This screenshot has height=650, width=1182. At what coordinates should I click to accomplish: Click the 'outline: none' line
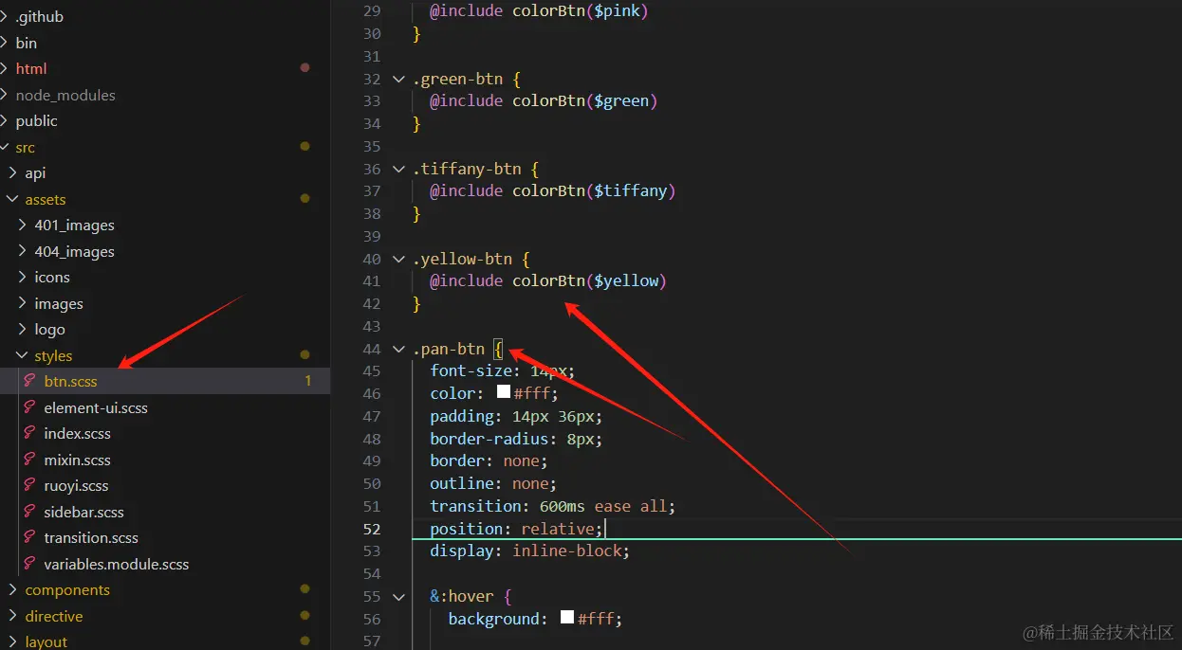(493, 483)
